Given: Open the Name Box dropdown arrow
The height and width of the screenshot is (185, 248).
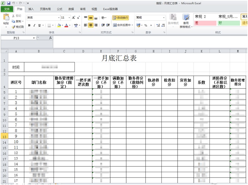Looking at the screenshot, I should 34,38.
